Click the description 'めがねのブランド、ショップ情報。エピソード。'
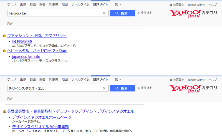This screenshot has height=139, width=222. [45, 46]
